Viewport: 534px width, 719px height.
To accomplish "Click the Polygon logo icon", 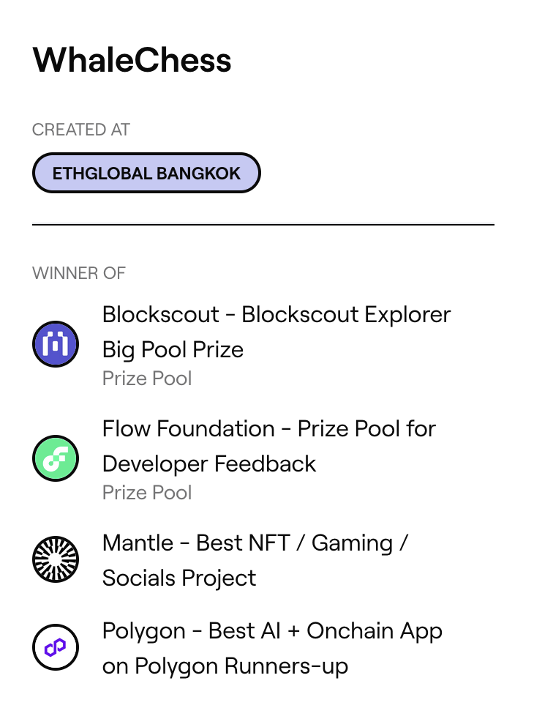I will click(56, 647).
